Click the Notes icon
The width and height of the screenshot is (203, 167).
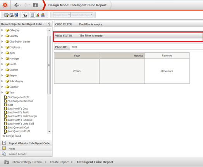tap(4, 148)
